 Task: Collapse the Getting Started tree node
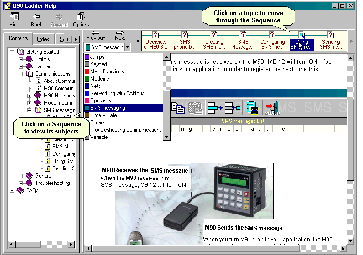click(12, 52)
